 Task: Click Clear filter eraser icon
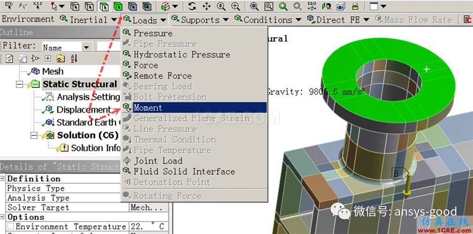click(22, 58)
